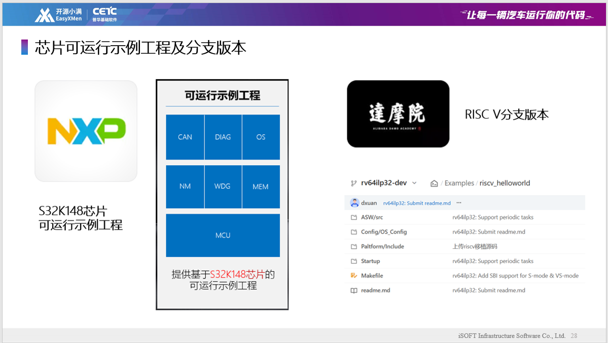This screenshot has height=343, width=608.
Task: Open the Makefile file
Action: coord(372,276)
